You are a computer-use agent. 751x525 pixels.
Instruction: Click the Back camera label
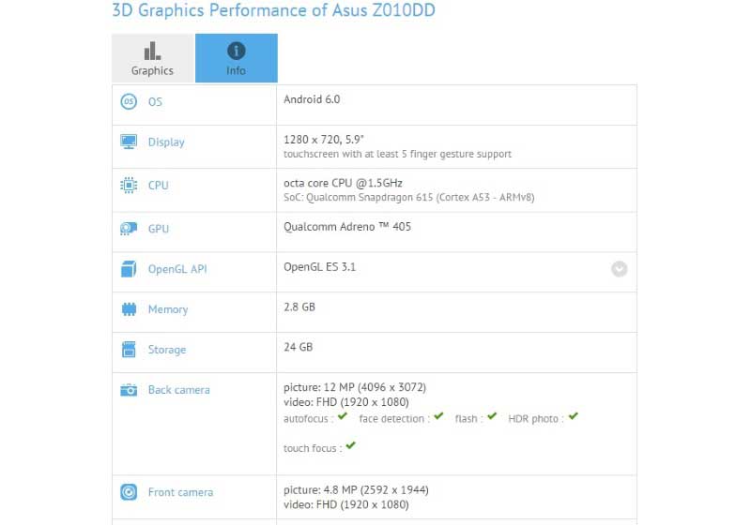(178, 390)
